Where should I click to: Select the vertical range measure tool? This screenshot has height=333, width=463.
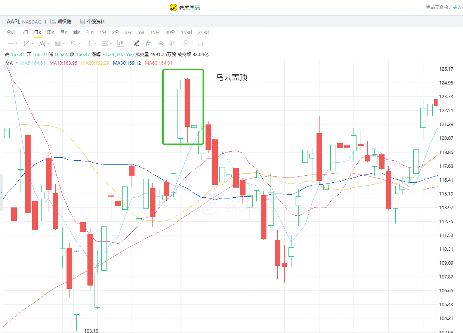[x=89, y=43]
